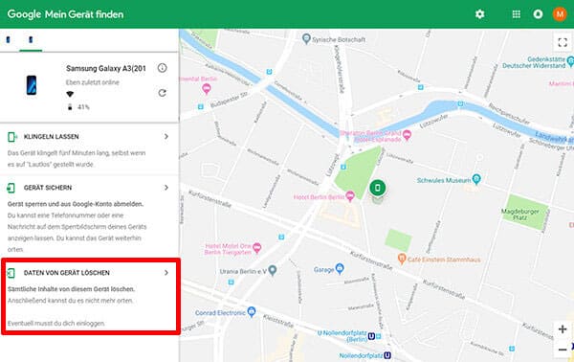The image size is (574, 362).
Task: Click the Sheraton Berlin Grand Hotel pin
Action: point(407,136)
